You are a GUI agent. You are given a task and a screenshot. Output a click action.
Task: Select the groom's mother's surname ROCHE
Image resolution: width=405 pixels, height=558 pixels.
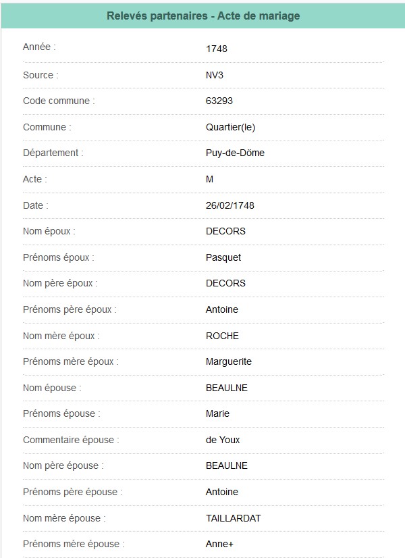coord(222,336)
